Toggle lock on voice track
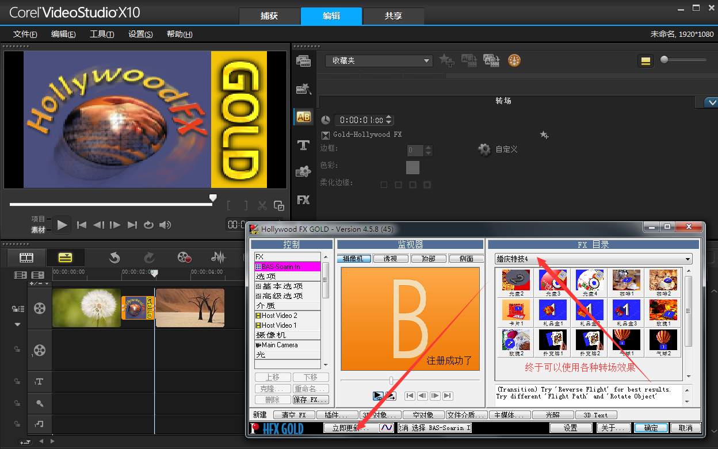 tap(17, 403)
